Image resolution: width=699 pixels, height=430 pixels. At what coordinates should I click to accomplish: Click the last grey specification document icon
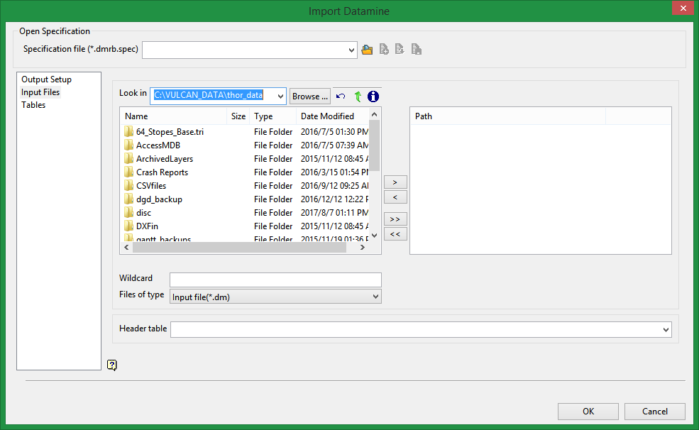(417, 50)
